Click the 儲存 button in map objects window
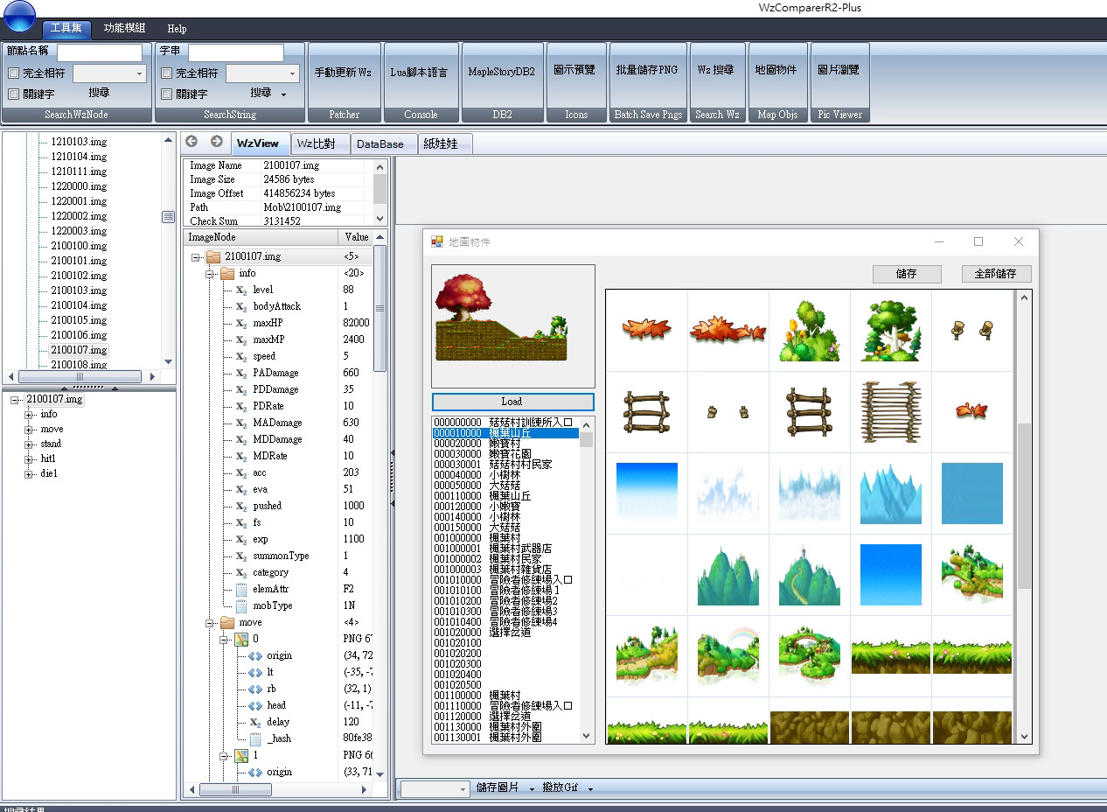 [x=907, y=274]
